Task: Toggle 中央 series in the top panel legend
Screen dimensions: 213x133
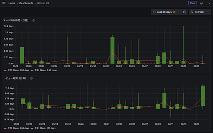Action: (x=37, y=70)
